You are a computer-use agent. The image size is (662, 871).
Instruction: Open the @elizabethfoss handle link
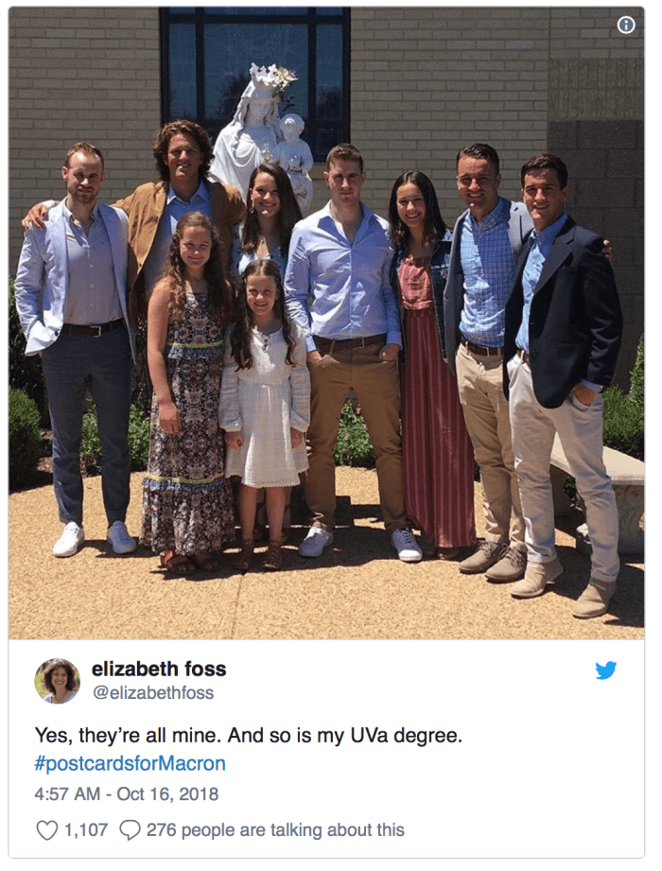tap(152, 693)
